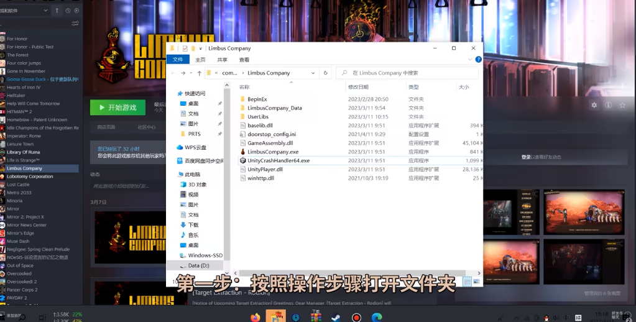Open Steam library advanced filter icon
The height and width of the screenshot is (322, 636).
[x=75, y=24]
